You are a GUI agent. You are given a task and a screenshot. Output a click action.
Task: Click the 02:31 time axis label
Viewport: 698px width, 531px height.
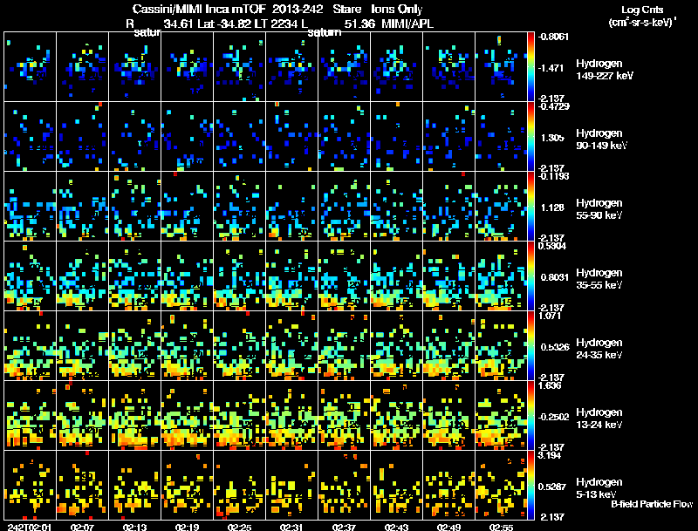[x=291, y=527]
